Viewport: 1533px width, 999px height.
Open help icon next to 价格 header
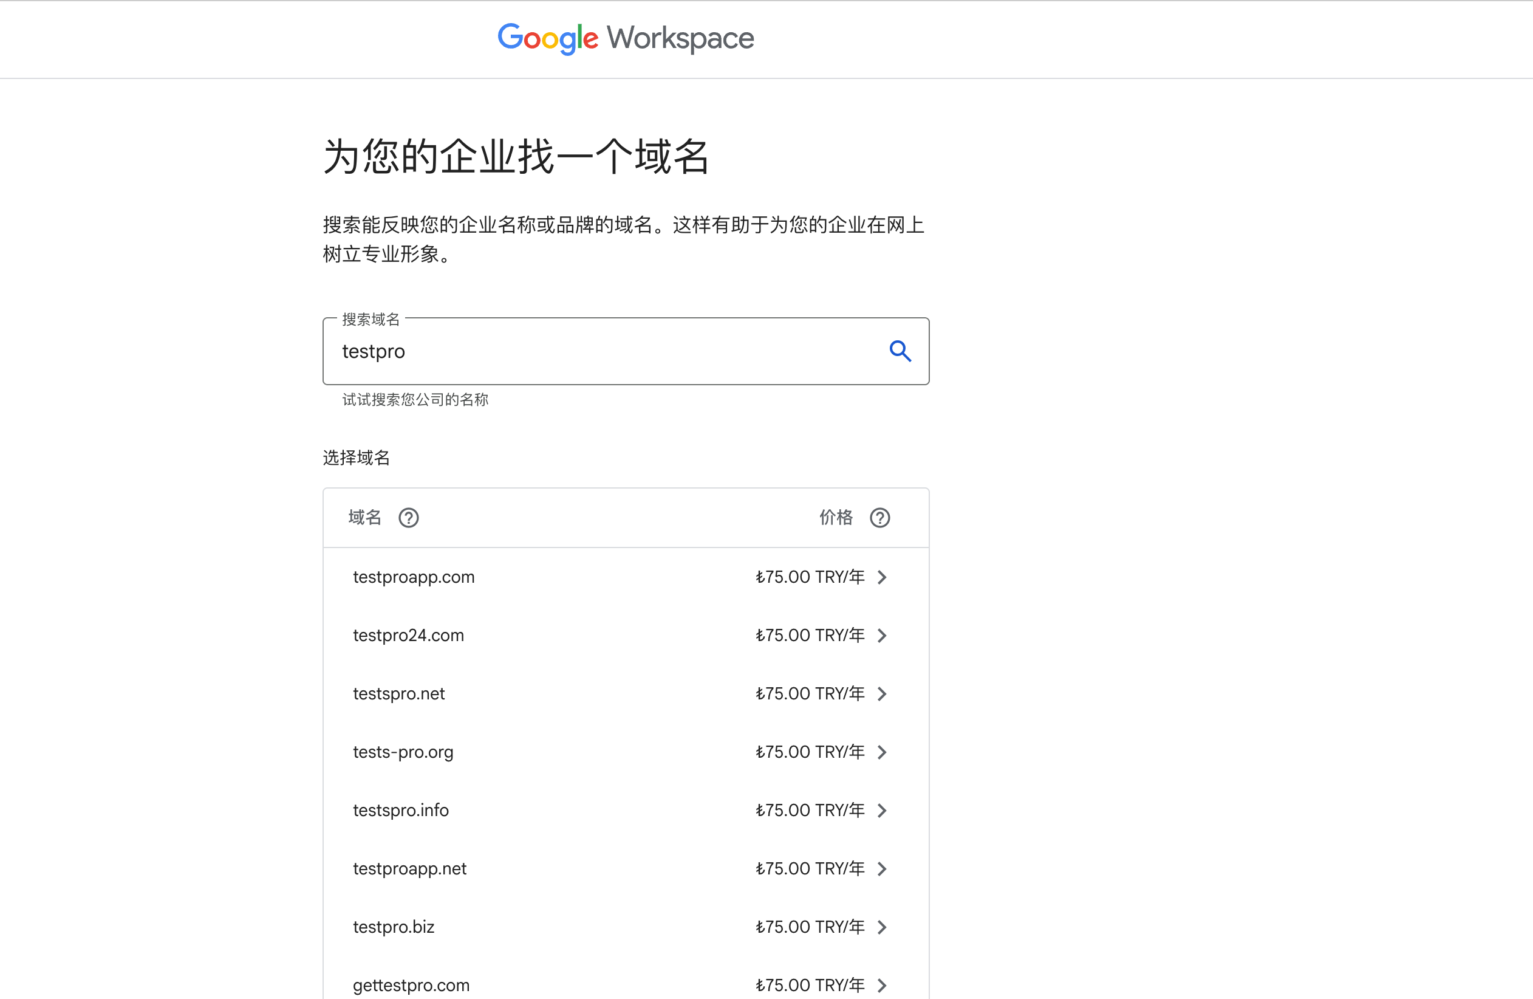coord(880,518)
